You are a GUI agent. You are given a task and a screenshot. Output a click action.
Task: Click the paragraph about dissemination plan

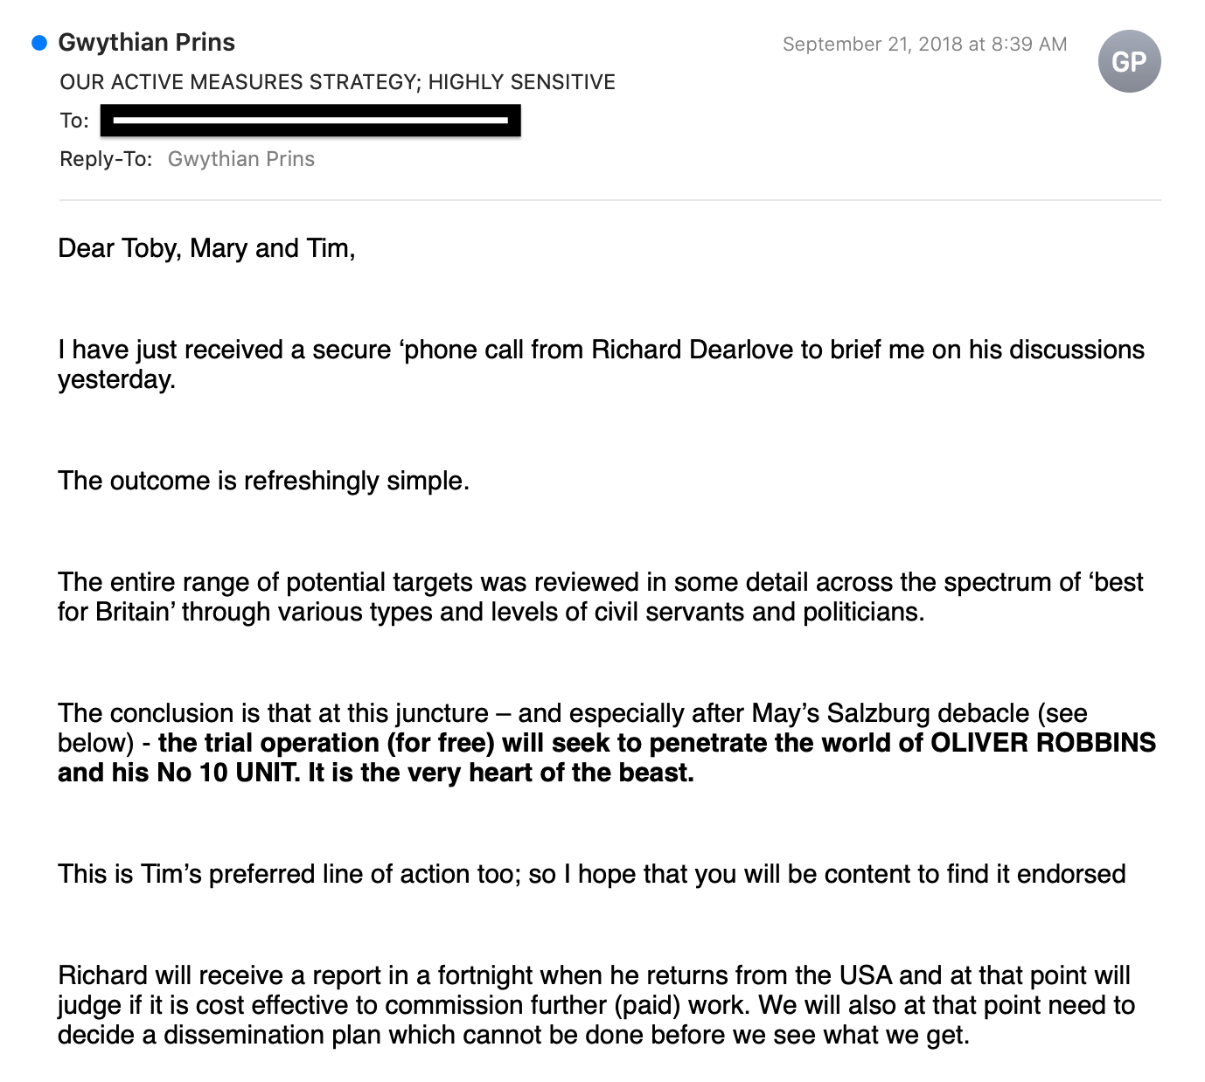[596, 1005]
